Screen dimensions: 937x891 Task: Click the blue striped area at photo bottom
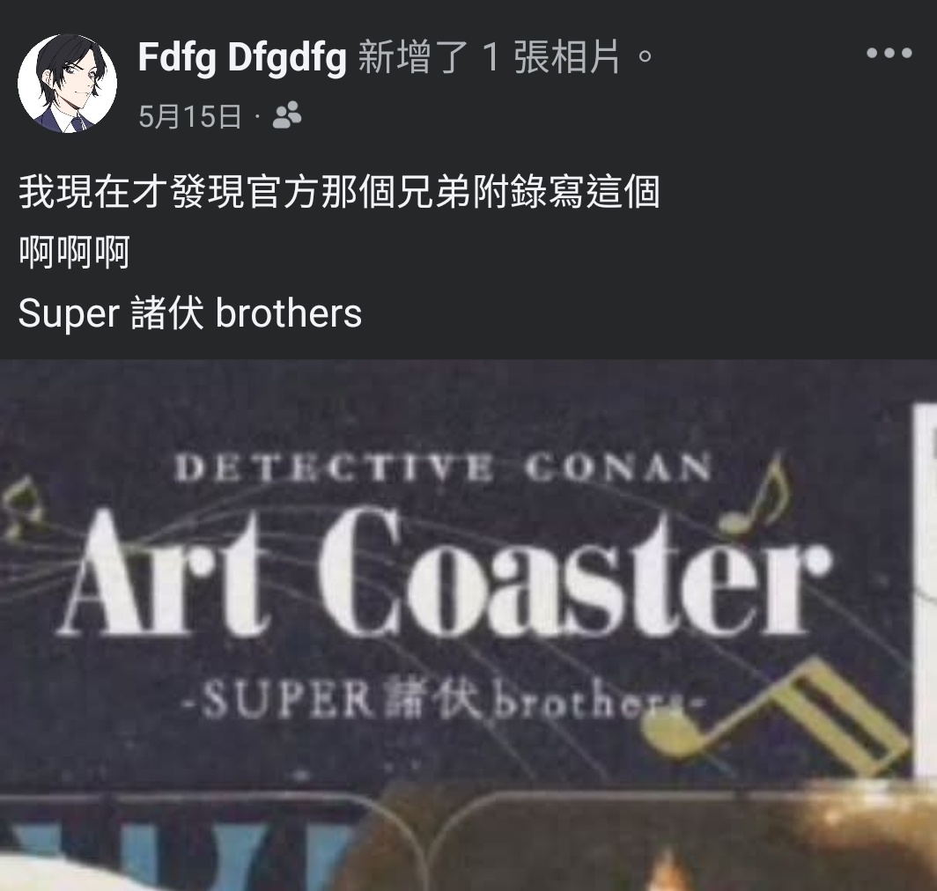click(180, 849)
